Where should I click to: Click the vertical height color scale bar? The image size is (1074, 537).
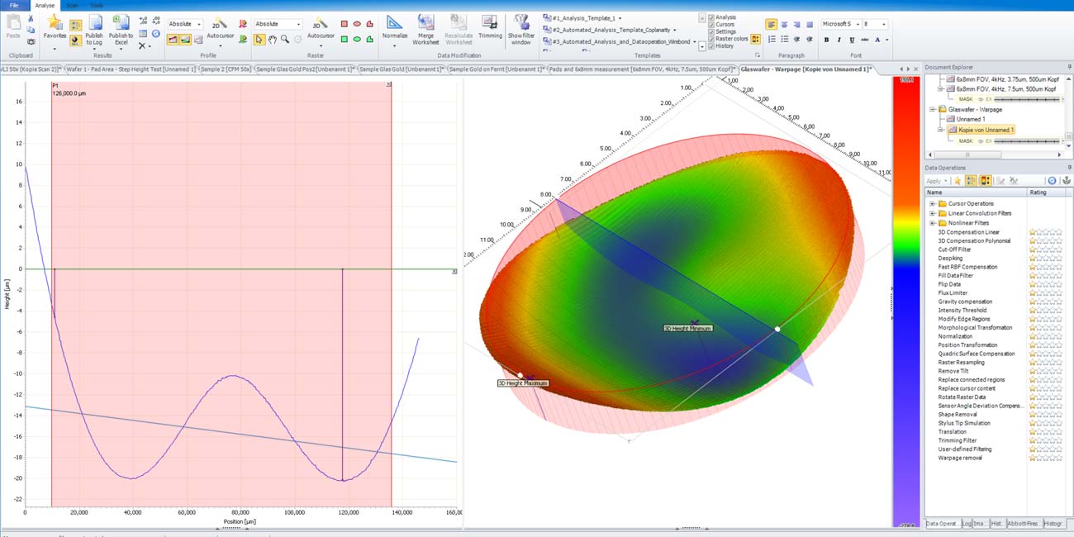point(904,297)
